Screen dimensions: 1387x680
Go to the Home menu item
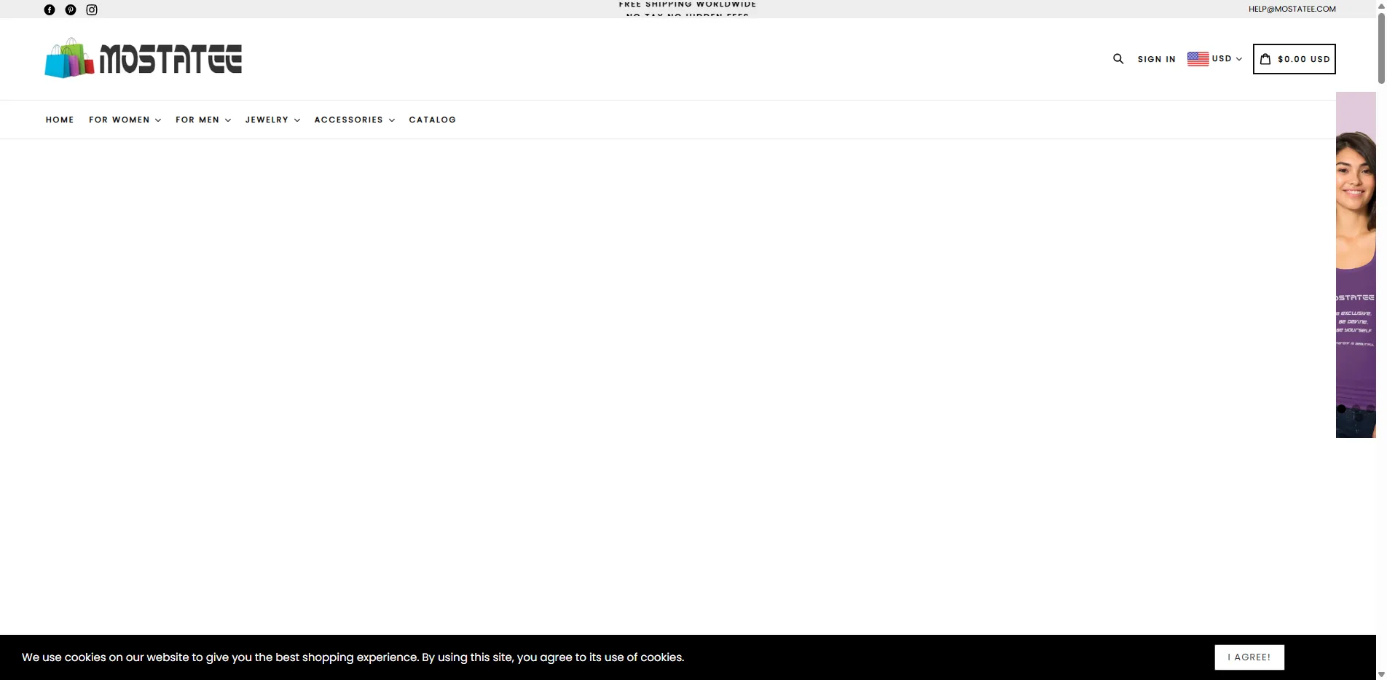pos(60,120)
